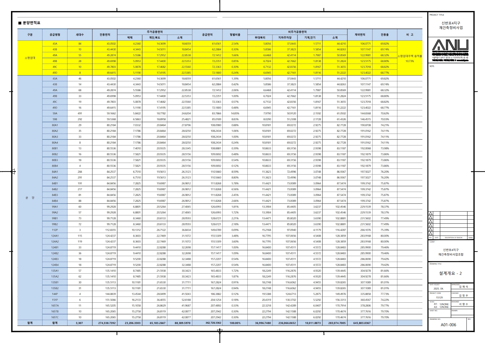Select the 주거공용면적 group header
This screenshot has height=343, width=485.
(155, 32)
